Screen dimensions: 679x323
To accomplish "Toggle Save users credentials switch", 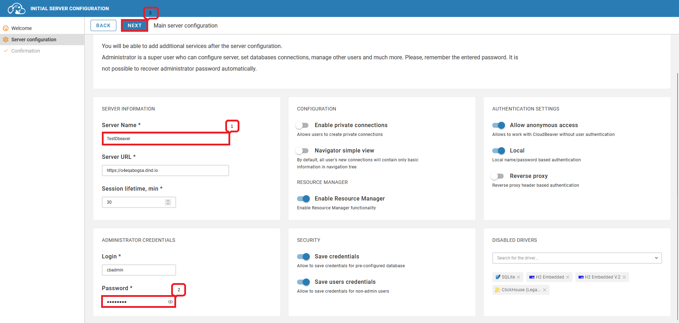I will (303, 282).
